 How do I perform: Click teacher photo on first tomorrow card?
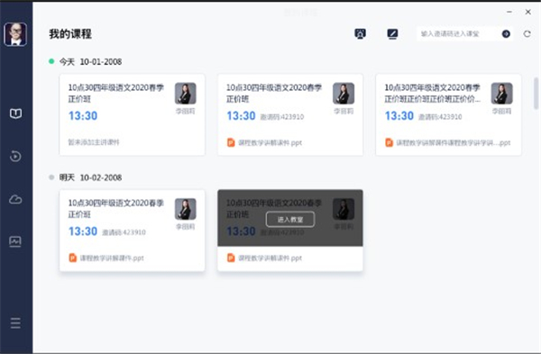coord(185,209)
